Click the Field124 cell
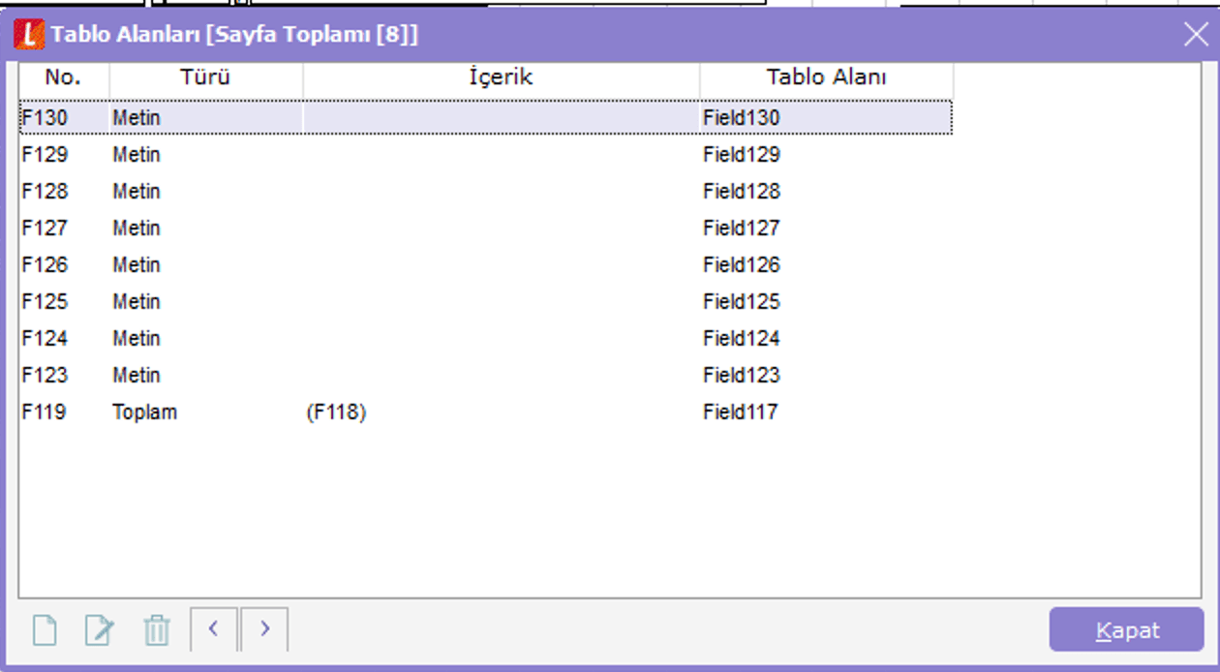This screenshot has width=1220, height=672. (742, 338)
